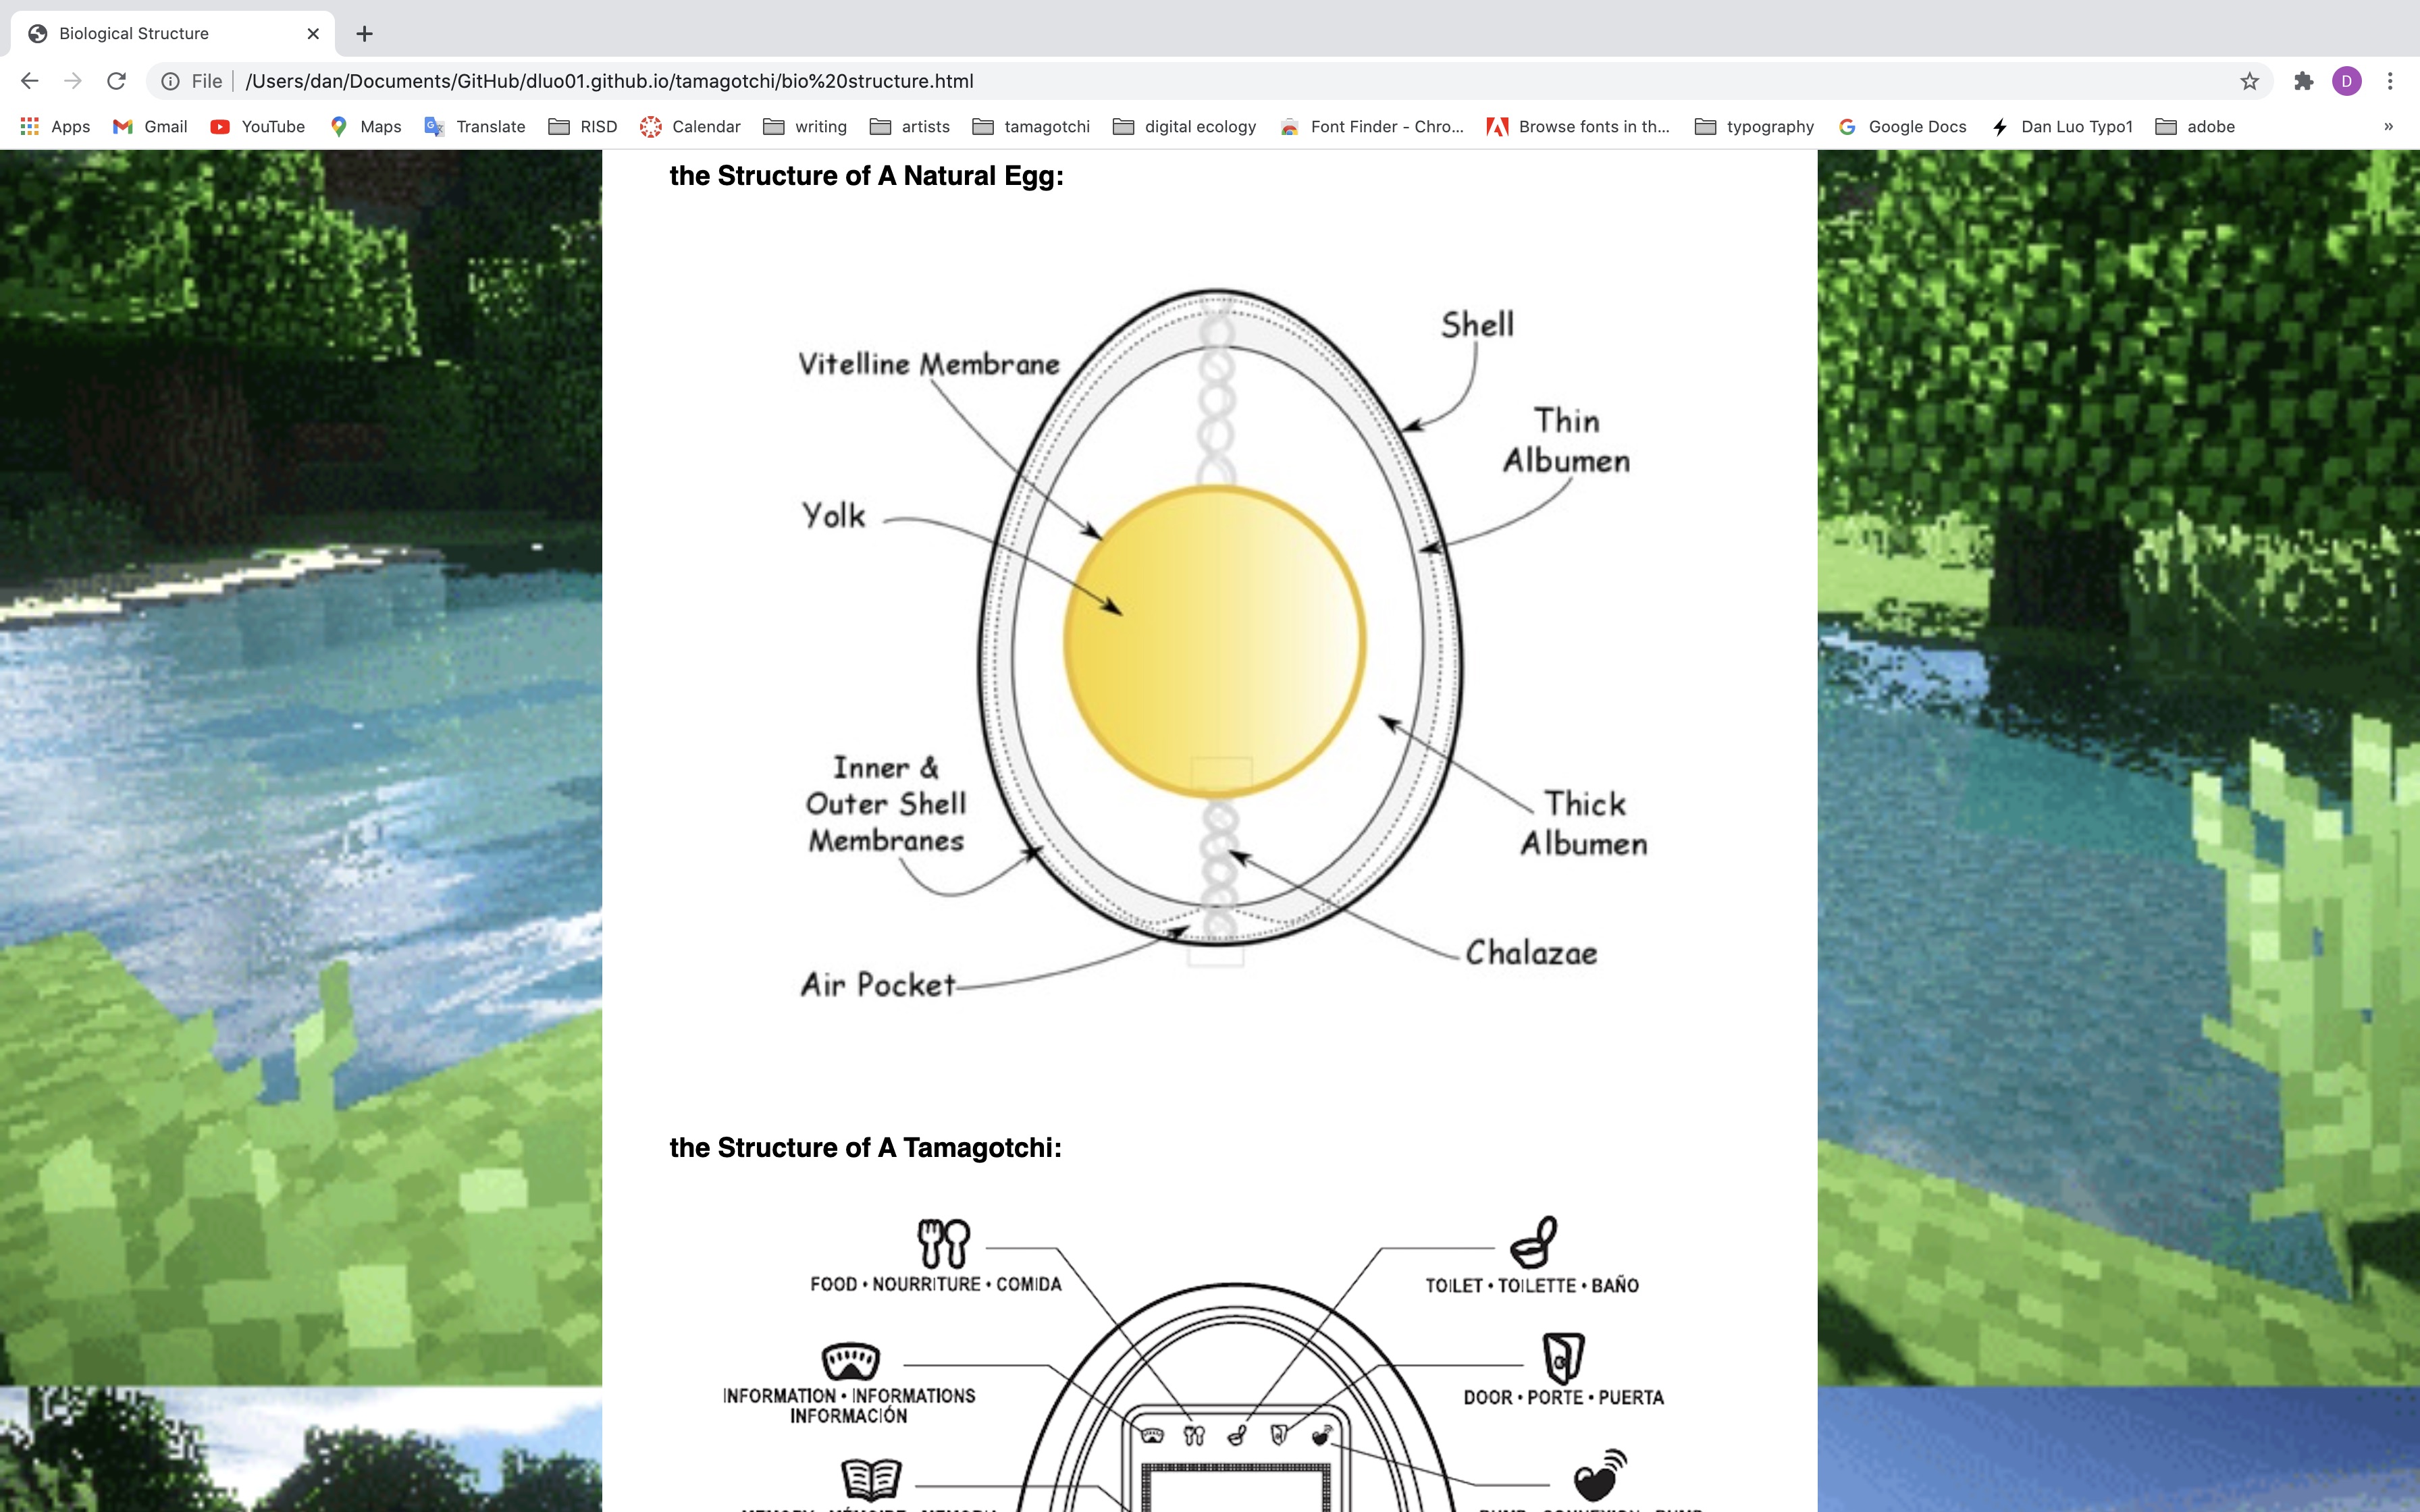Open the YouTube bookmark
Image resolution: width=2420 pixels, height=1512 pixels.
coord(257,126)
